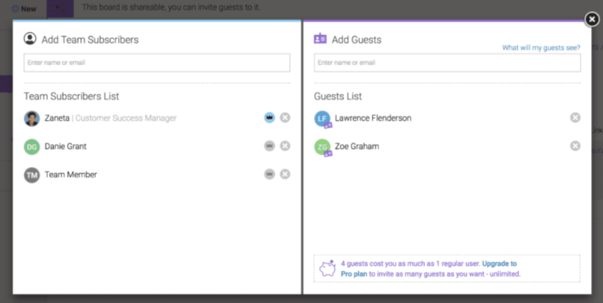Click the Upgrade to Pro plan link
Screen dimensions: 603x303
point(499,263)
